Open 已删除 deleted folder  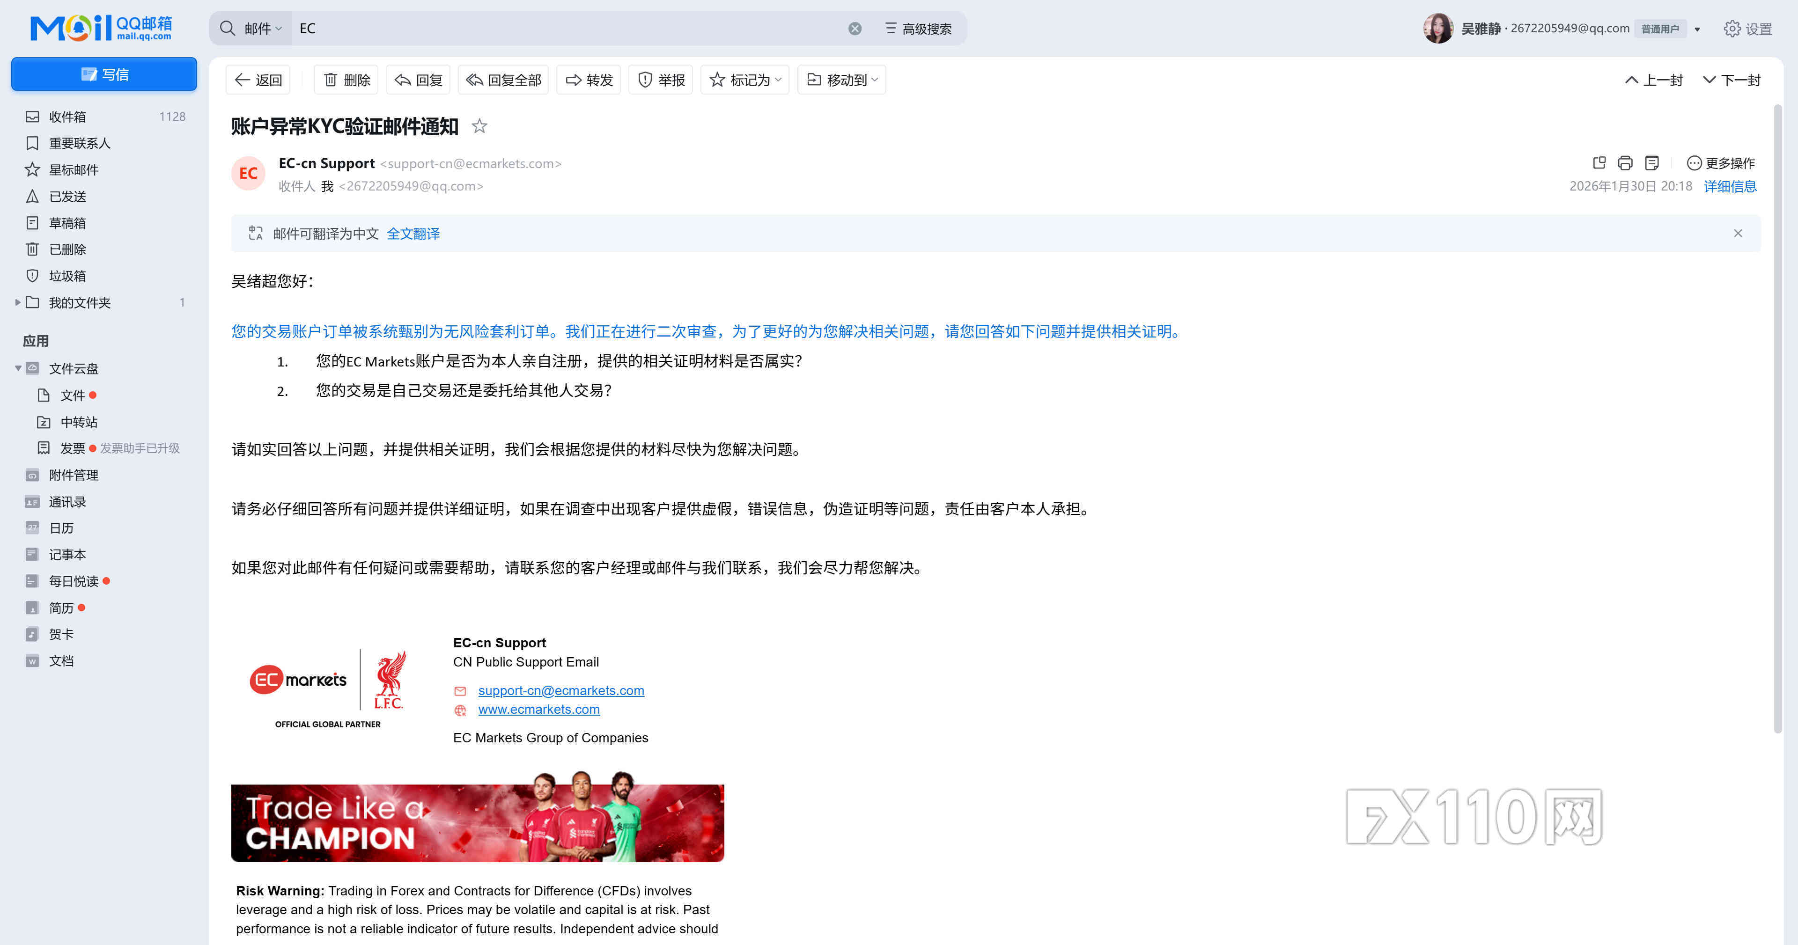pyautogui.click(x=105, y=249)
